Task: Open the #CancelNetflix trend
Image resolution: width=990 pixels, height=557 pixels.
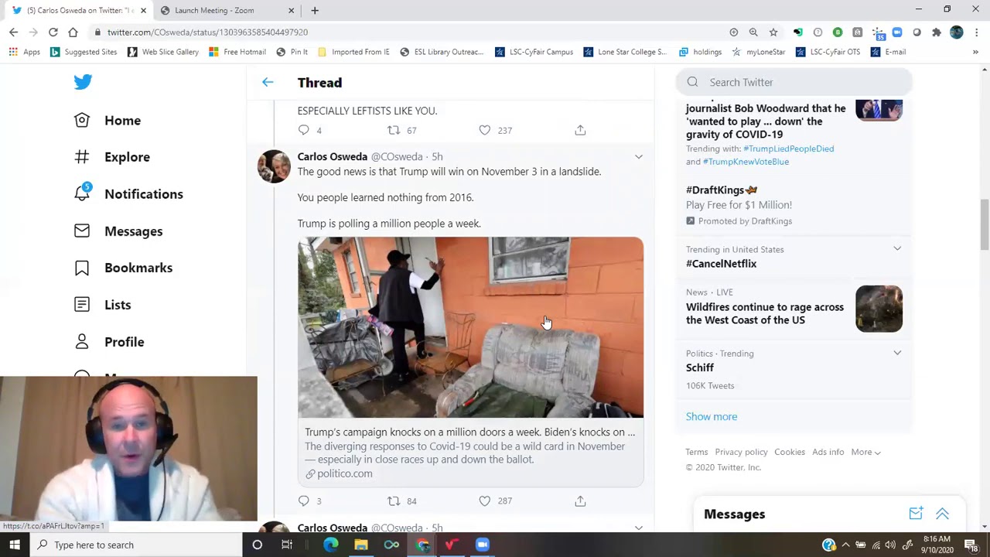Action: pyautogui.click(x=721, y=264)
